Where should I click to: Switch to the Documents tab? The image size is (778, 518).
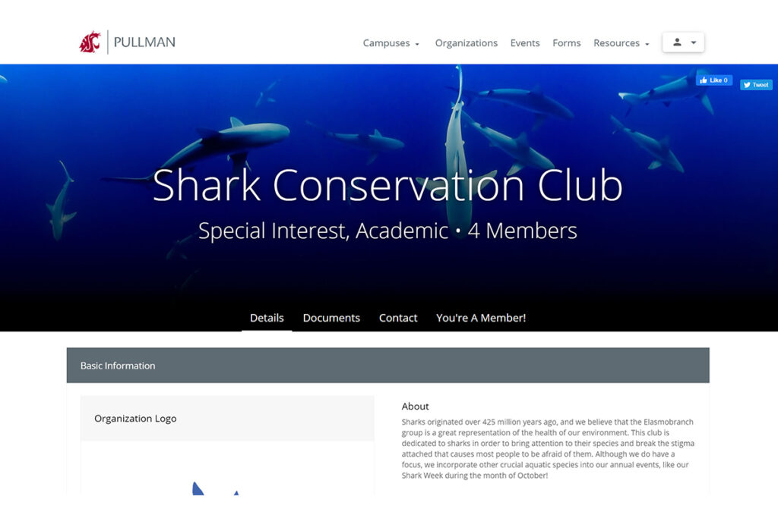[331, 318]
